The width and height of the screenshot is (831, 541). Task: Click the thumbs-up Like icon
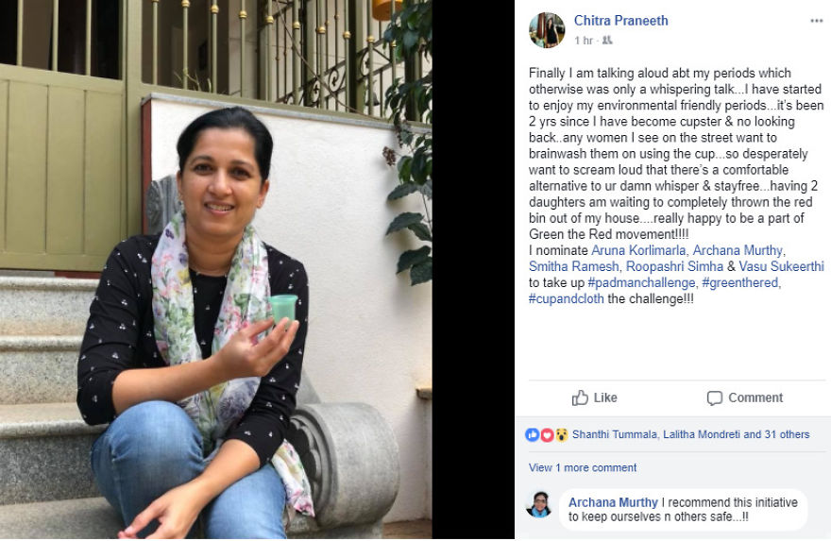click(580, 397)
